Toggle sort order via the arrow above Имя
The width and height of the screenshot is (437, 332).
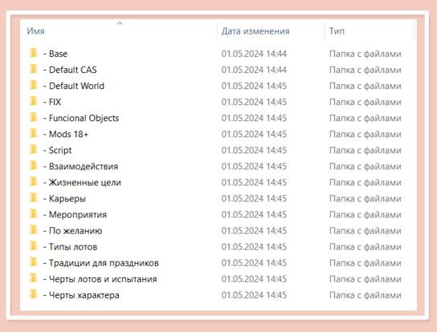pyautogui.click(x=120, y=23)
